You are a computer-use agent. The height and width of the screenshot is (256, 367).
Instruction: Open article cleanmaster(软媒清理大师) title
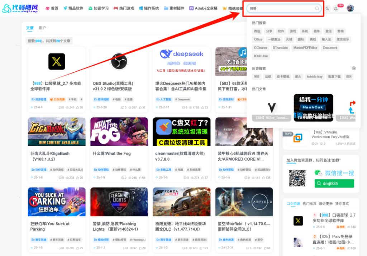(x=180, y=156)
